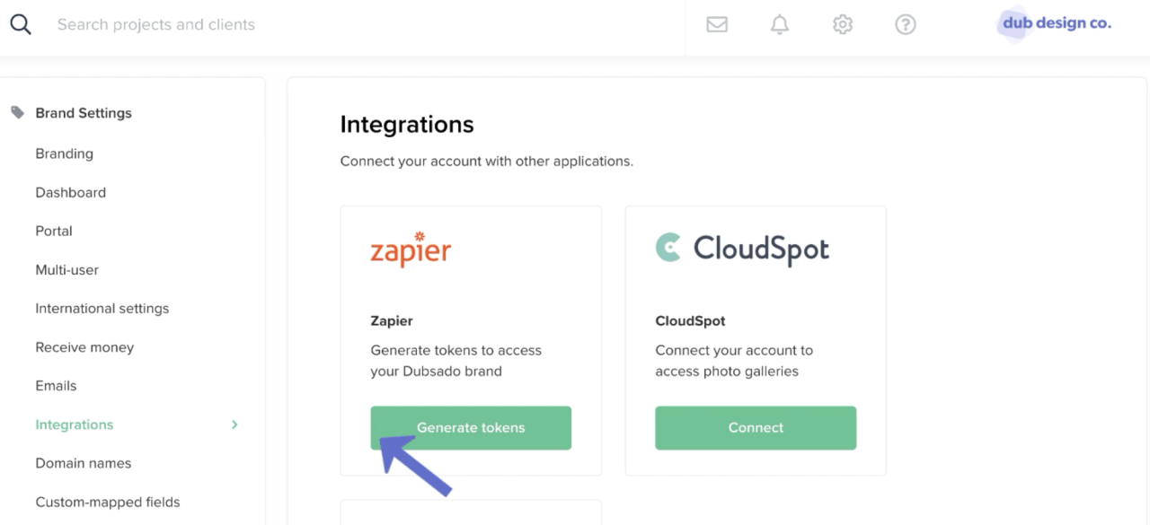Expand the Integrations section chevron

pos(234,424)
